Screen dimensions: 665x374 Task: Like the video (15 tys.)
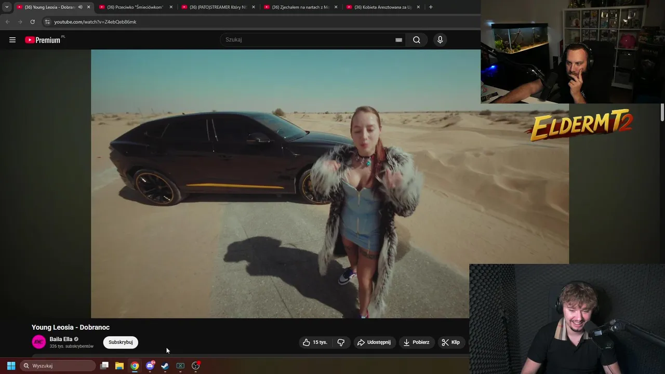[315, 342]
